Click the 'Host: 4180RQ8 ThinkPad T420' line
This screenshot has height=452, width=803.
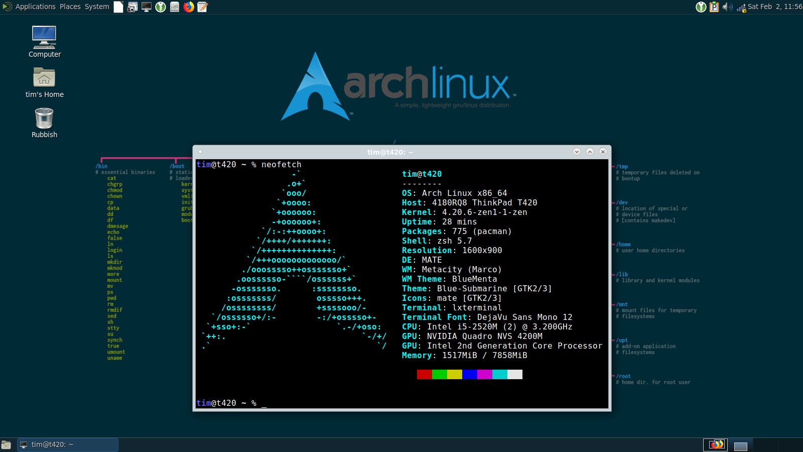click(x=470, y=203)
